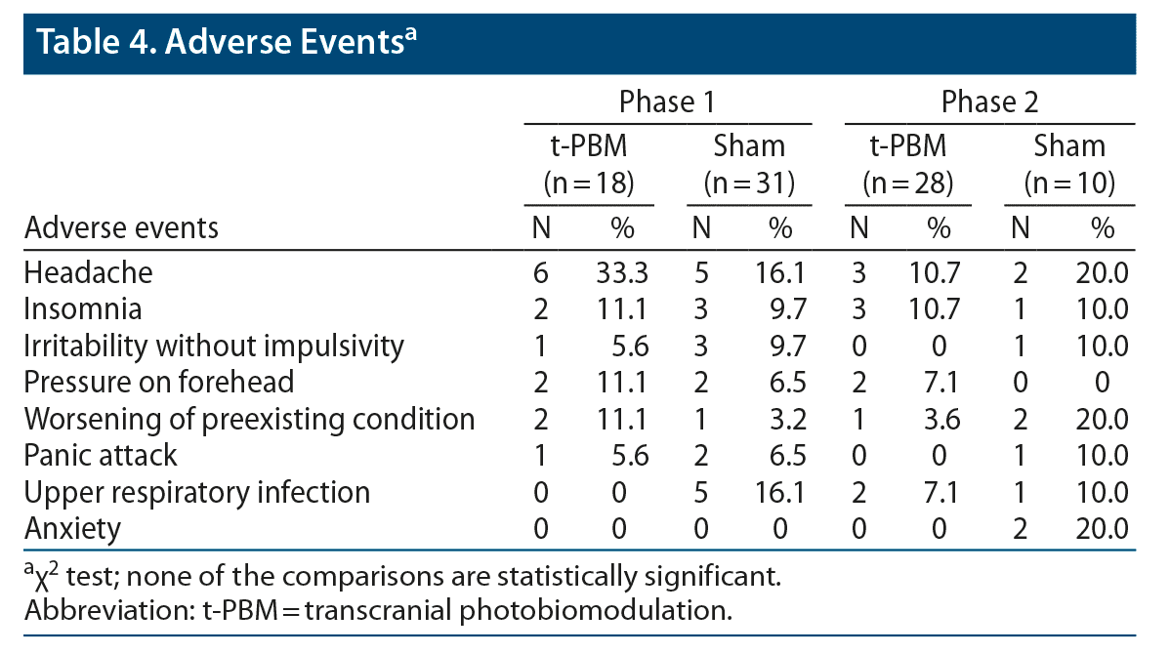Click the "Pressure on forehead" row label
The width and height of the screenshot is (1170, 654).
point(159,382)
